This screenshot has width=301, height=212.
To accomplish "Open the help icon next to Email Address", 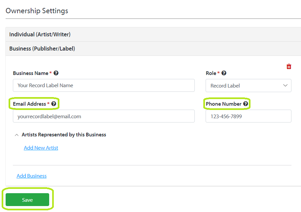I will [54, 104].
